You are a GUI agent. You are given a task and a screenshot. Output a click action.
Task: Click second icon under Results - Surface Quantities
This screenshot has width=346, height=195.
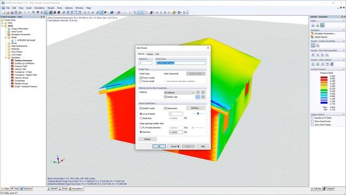318,45
